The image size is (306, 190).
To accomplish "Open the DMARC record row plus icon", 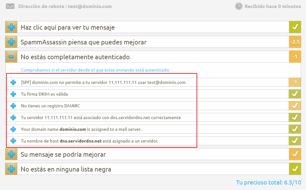I will click(13, 106).
